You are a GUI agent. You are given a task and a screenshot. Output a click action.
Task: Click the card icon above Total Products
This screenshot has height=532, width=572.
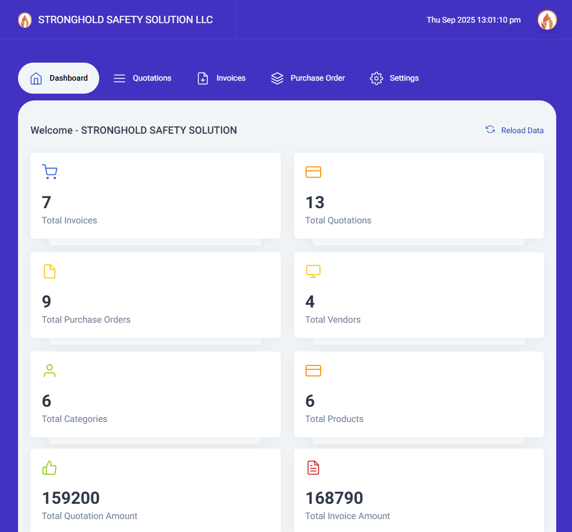pyautogui.click(x=313, y=371)
